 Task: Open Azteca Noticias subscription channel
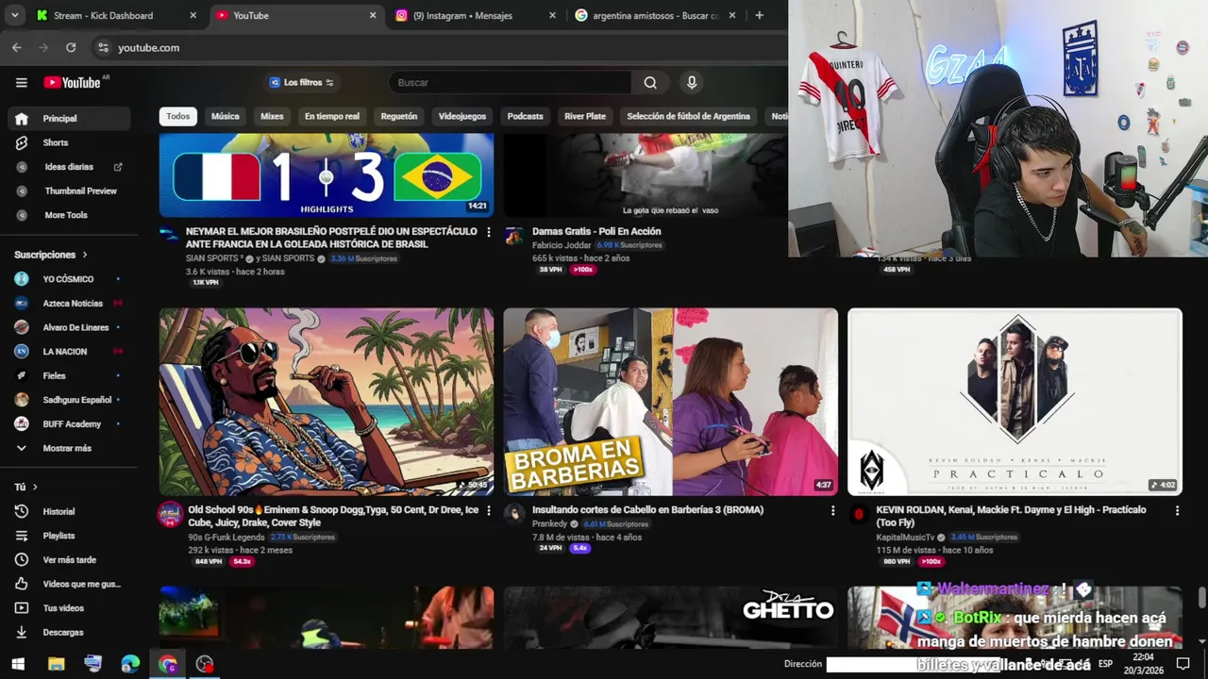69,303
